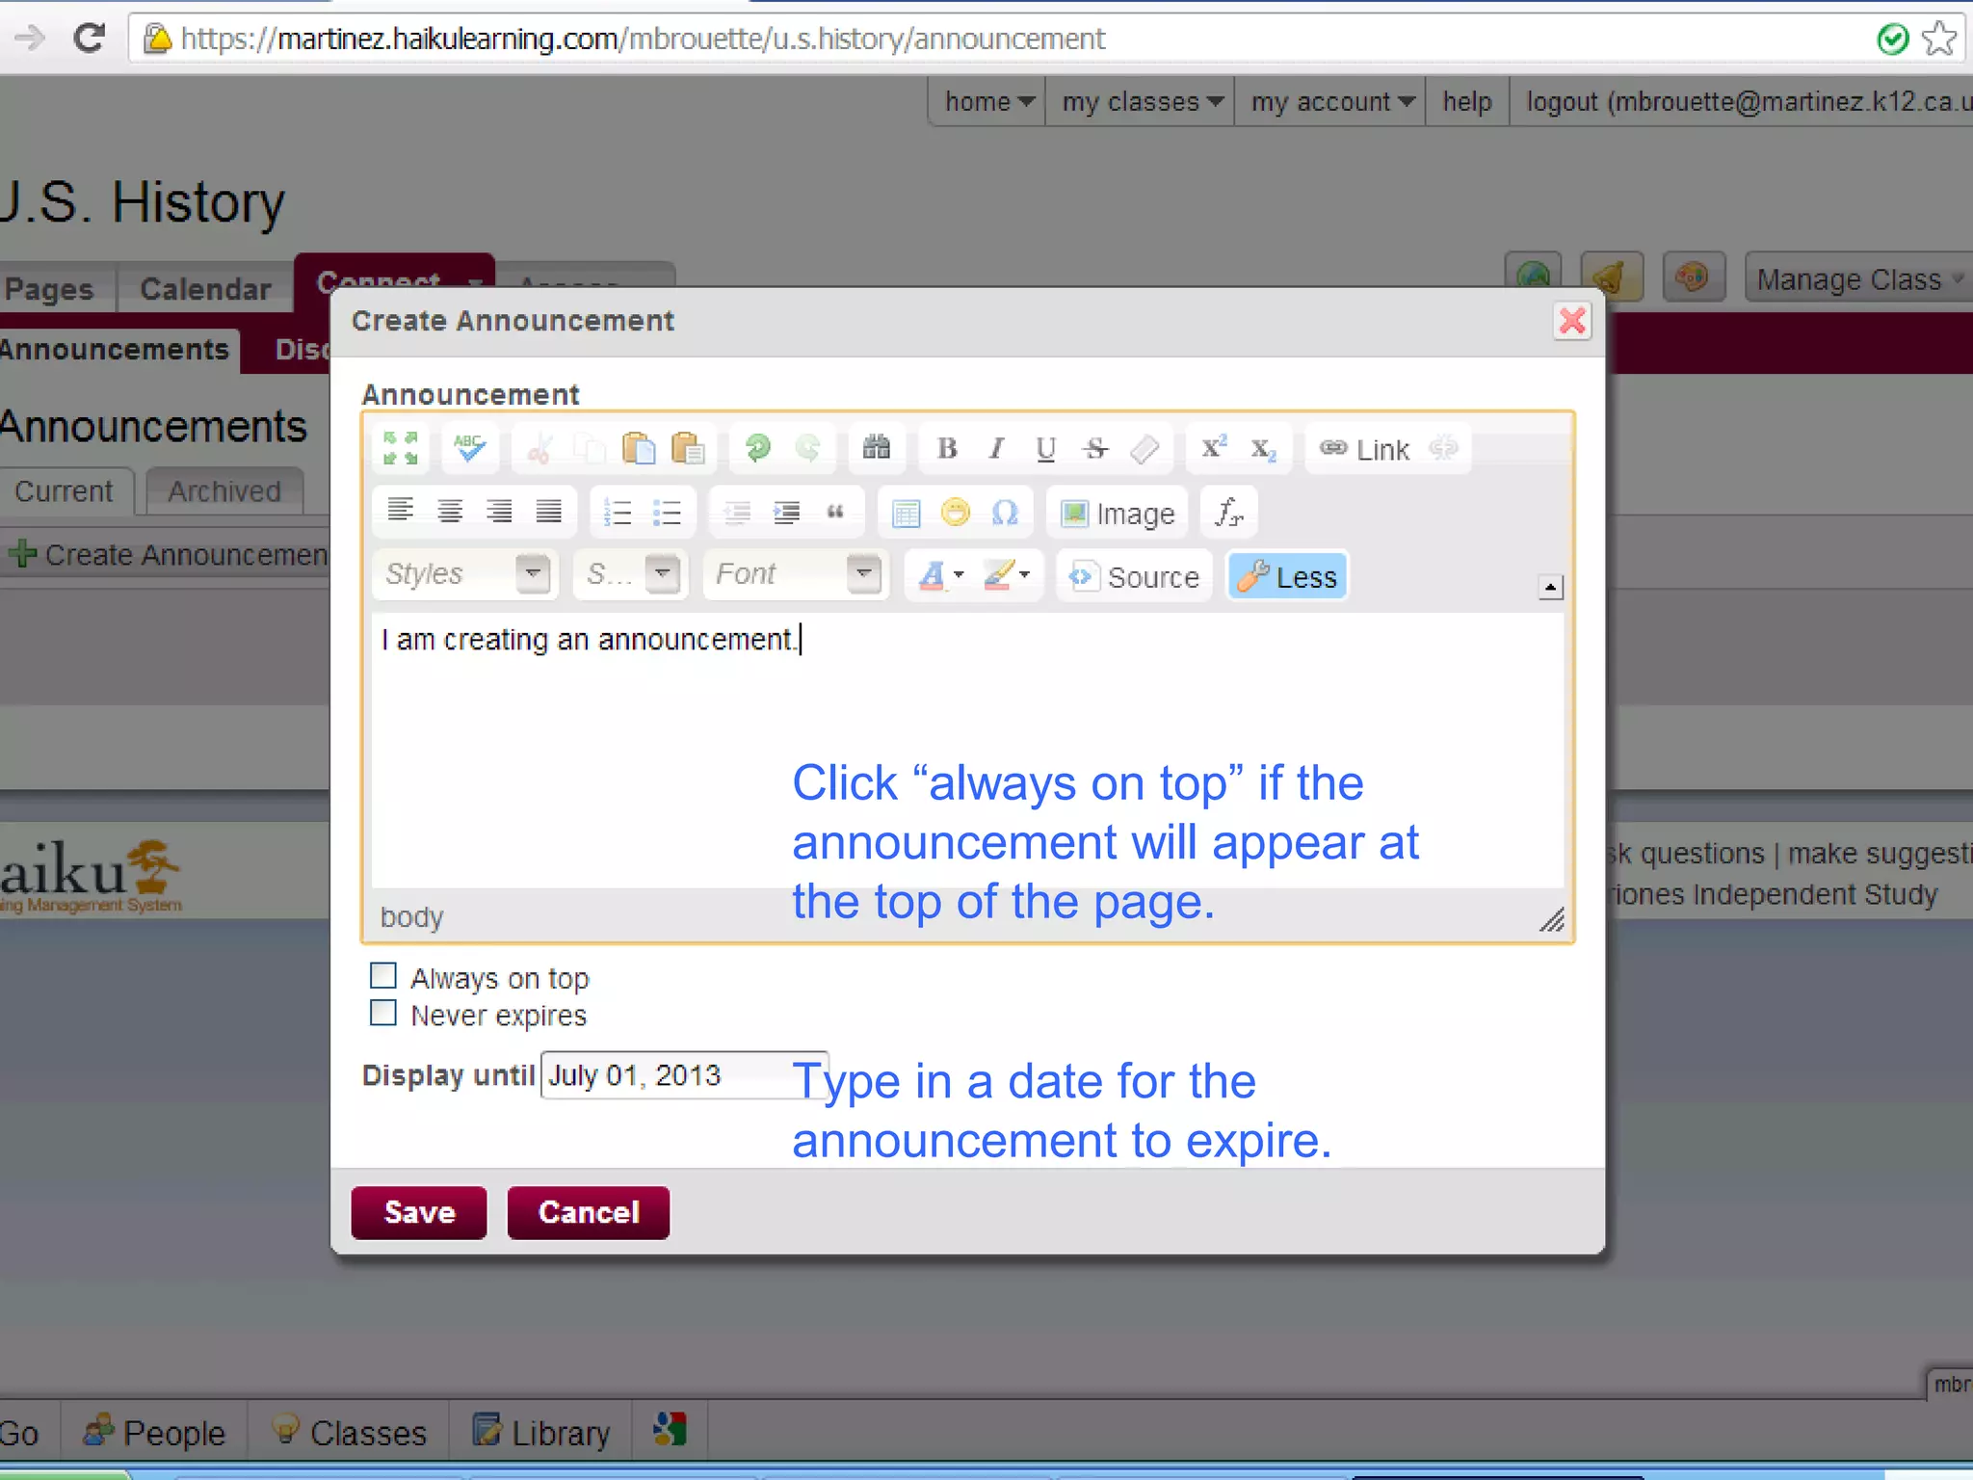
Task: Toggle Strikethrough formatting
Action: [x=1095, y=448]
